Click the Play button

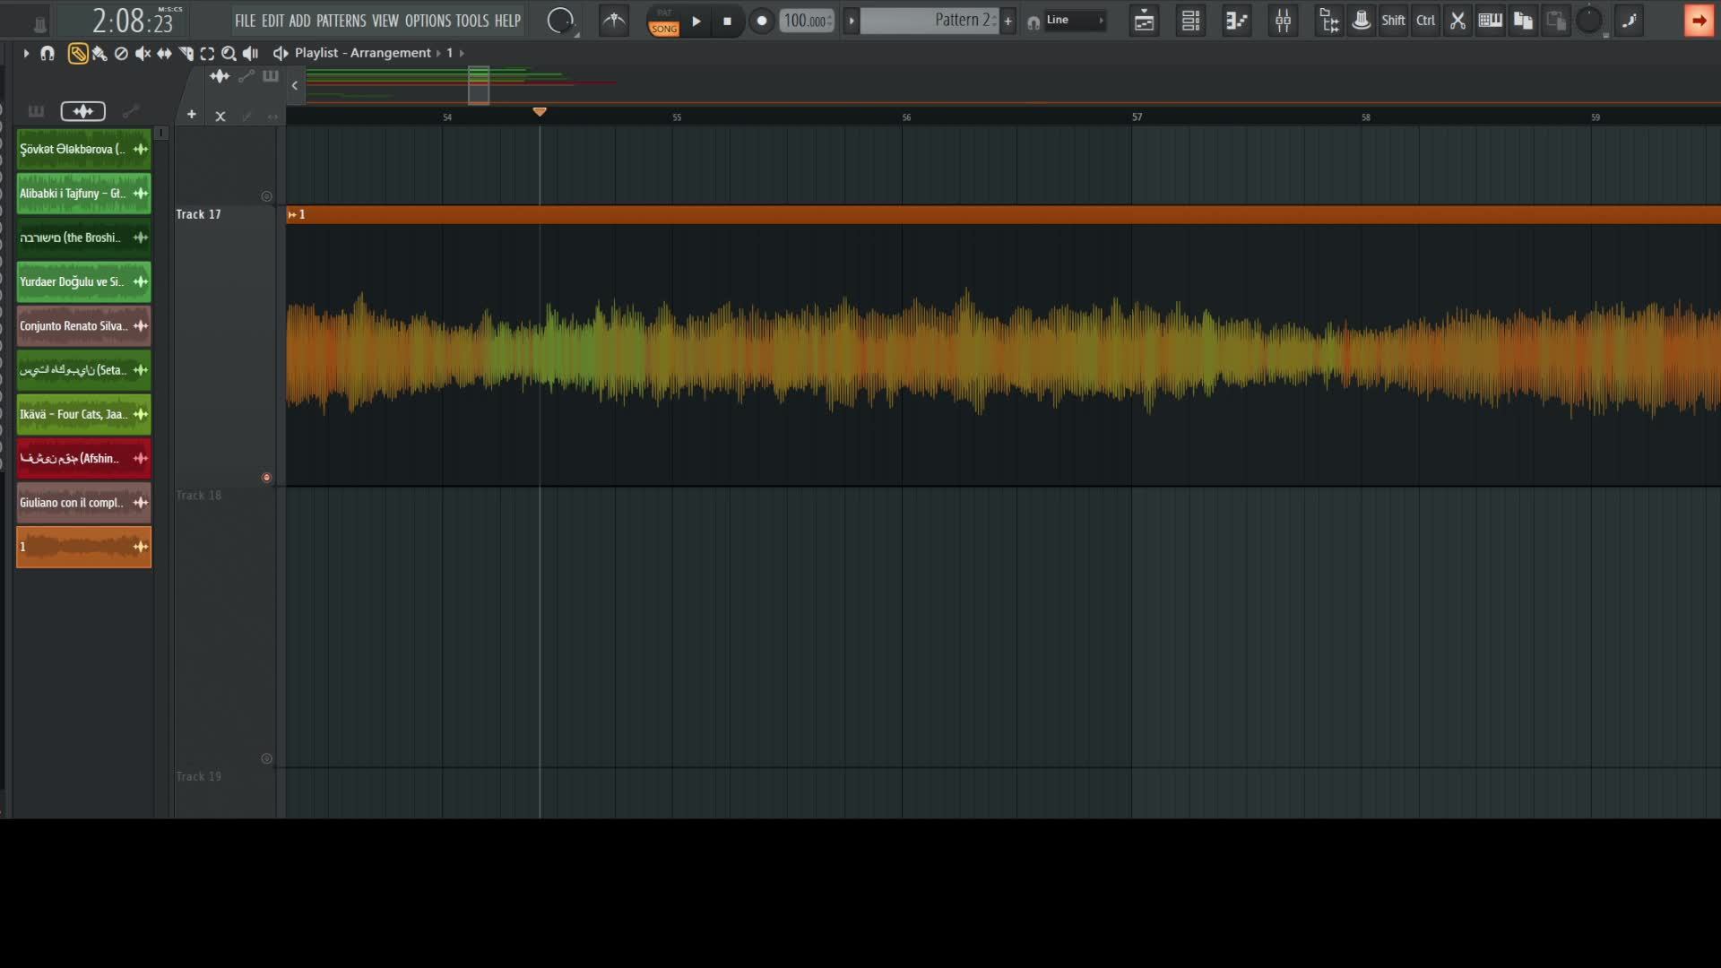click(696, 21)
